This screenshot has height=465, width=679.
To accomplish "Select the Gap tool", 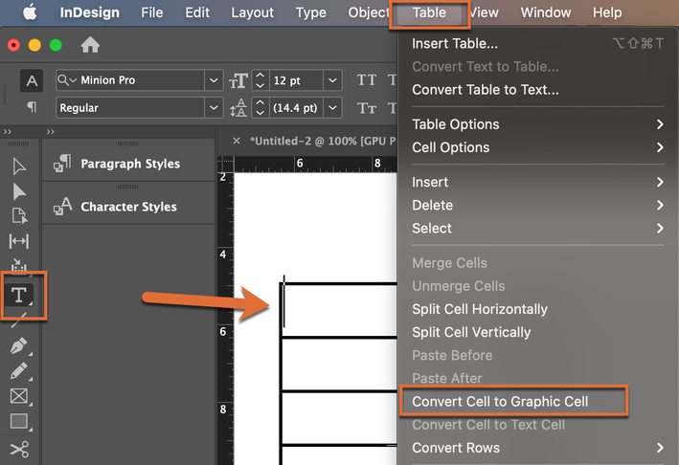I will 19,241.
